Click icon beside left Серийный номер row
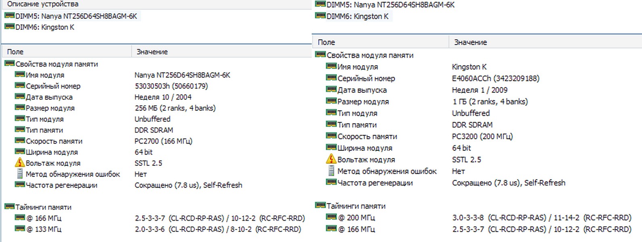Image resolution: width=642 pixels, height=242 pixels. click(x=20, y=85)
